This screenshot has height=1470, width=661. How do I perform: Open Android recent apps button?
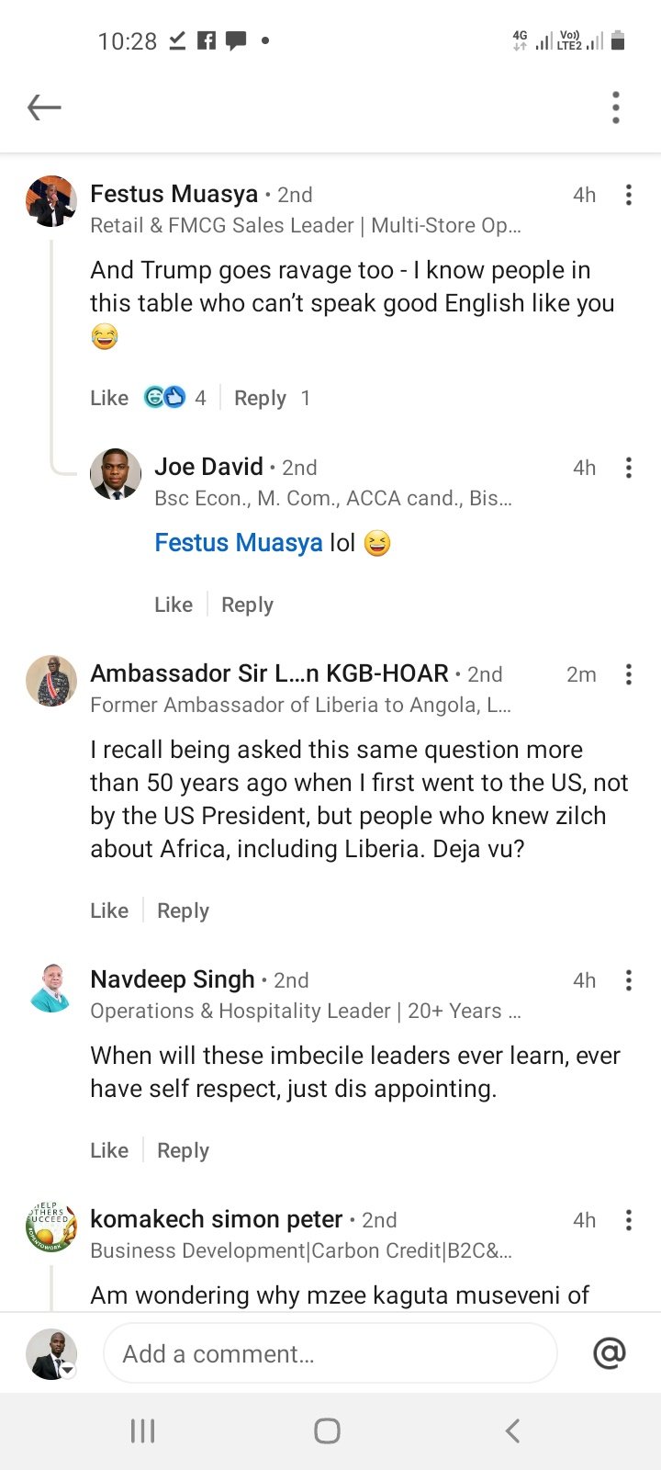click(x=142, y=1430)
